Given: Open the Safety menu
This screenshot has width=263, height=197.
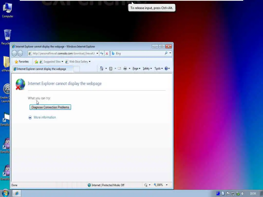Looking at the screenshot, I should pos(147,68).
